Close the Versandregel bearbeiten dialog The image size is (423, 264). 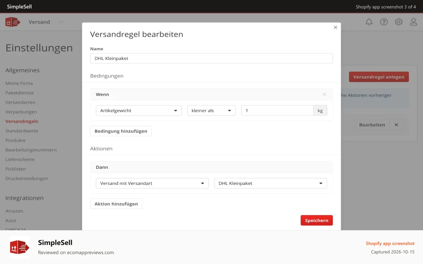[x=335, y=27]
